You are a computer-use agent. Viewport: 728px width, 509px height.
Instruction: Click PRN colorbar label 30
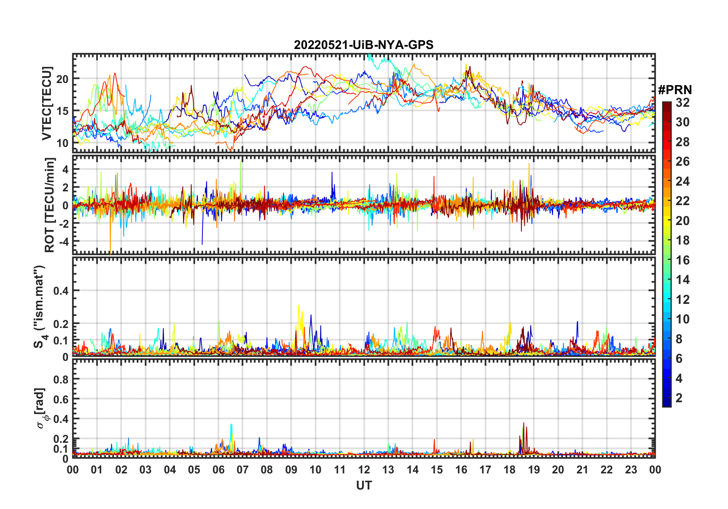tap(682, 122)
